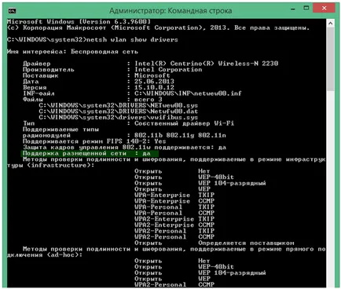Viewport: 341px width, 289px height.
Task: Click the file path NETwew00.sys
Action: [119, 105]
